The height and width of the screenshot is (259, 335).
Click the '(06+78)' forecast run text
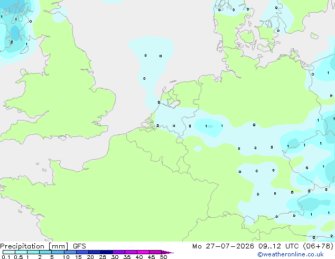318,246
